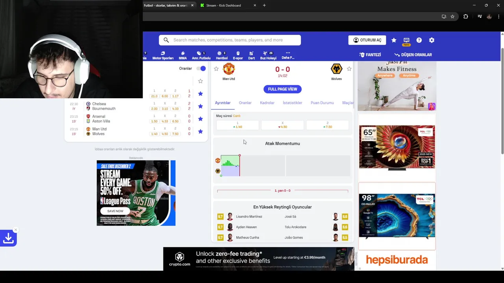Open new browser tab with plus icon
The height and width of the screenshot is (283, 504).
coord(264,6)
